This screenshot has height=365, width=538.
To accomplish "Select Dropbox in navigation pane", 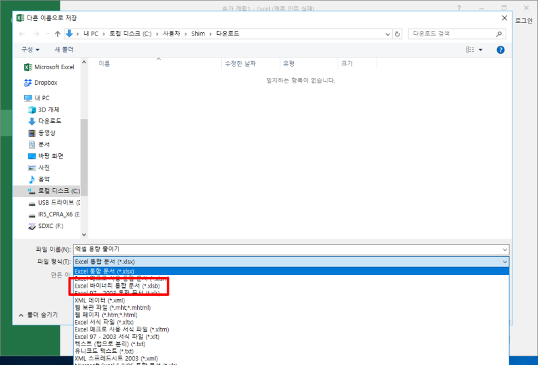I will [x=41, y=82].
